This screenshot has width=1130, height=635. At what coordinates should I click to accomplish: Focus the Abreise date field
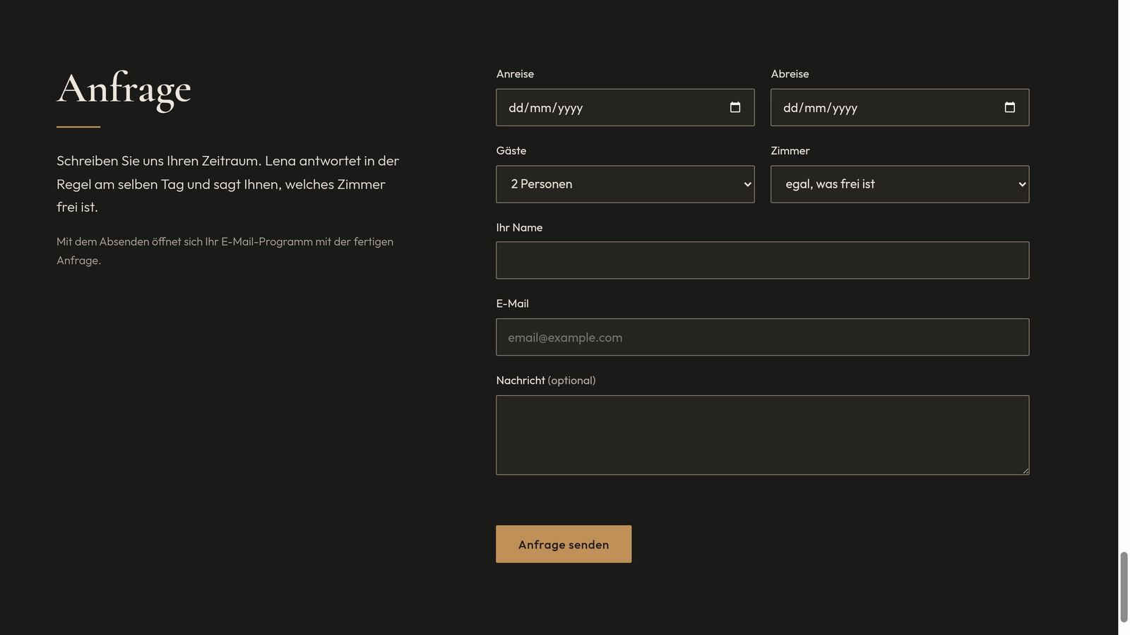(900, 107)
